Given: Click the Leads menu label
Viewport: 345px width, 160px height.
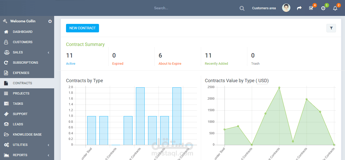Looking at the screenshot, I should point(18,124).
